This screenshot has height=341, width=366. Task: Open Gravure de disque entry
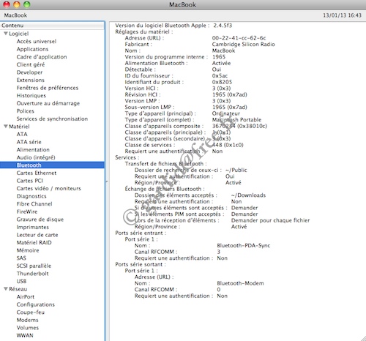[x=40, y=220]
